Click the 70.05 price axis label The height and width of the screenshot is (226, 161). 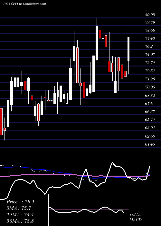coord(150,87)
